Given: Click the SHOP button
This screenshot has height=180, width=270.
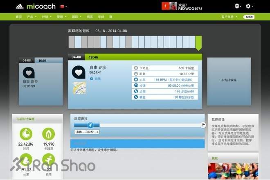Looking at the screenshot, I should coord(249,17).
